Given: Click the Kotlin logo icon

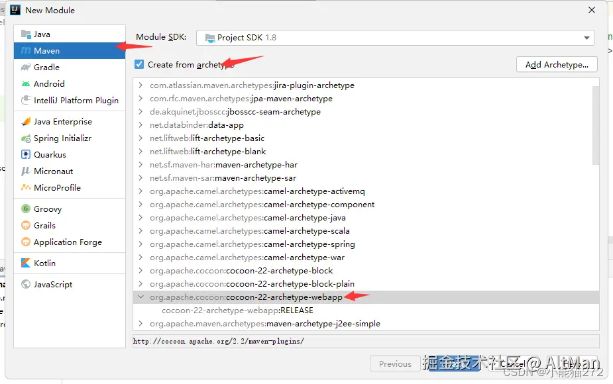Looking at the screenshot, I should tap(26, 263).
